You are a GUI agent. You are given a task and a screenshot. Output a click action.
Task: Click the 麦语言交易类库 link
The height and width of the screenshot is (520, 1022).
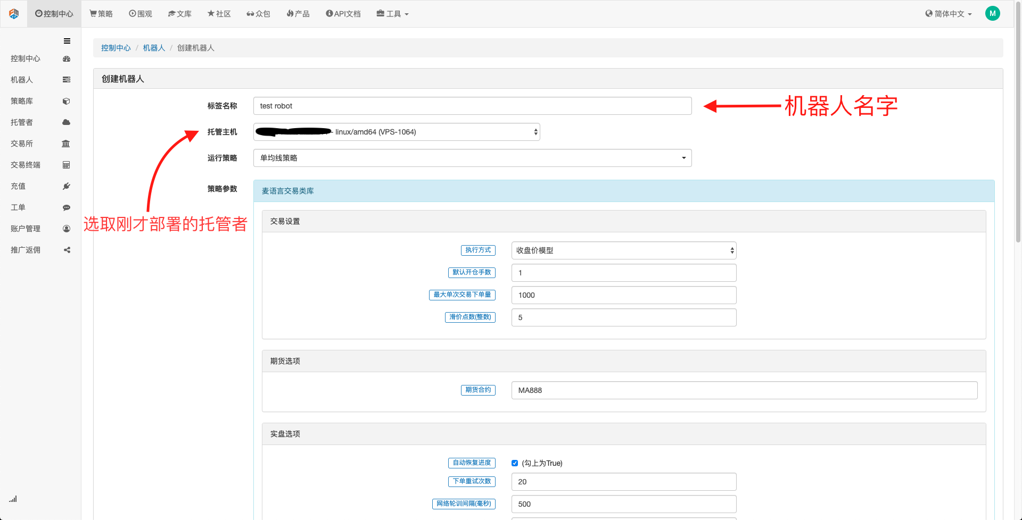(x=287, y=191)
